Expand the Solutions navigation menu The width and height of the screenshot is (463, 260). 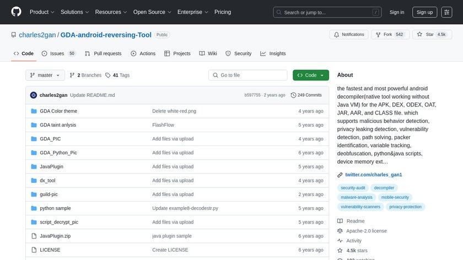point(75,12)
